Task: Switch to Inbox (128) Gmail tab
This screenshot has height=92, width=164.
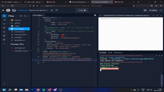Action: click(34, 2)
